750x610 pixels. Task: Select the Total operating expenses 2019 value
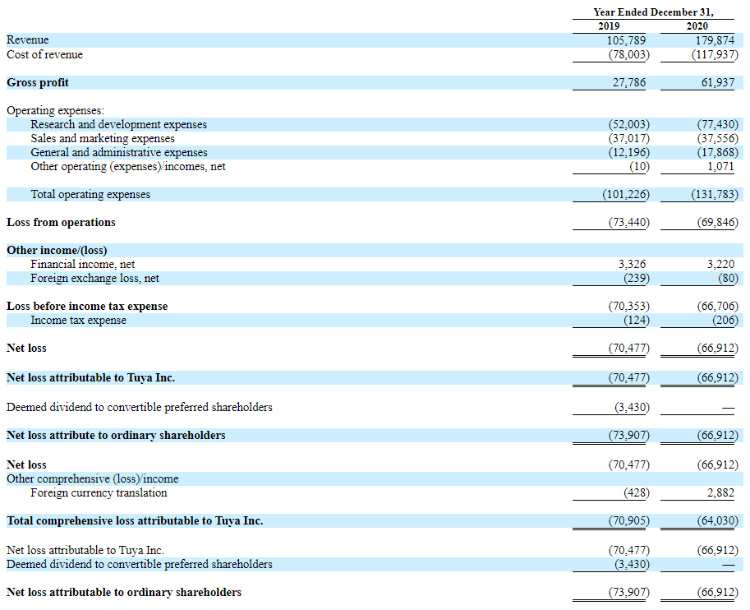626,194
